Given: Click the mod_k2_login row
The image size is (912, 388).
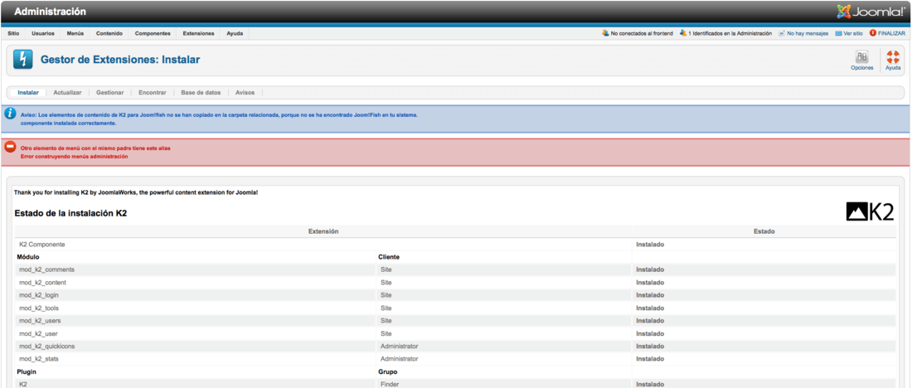Looking at the screenshot, I should 455,295.
